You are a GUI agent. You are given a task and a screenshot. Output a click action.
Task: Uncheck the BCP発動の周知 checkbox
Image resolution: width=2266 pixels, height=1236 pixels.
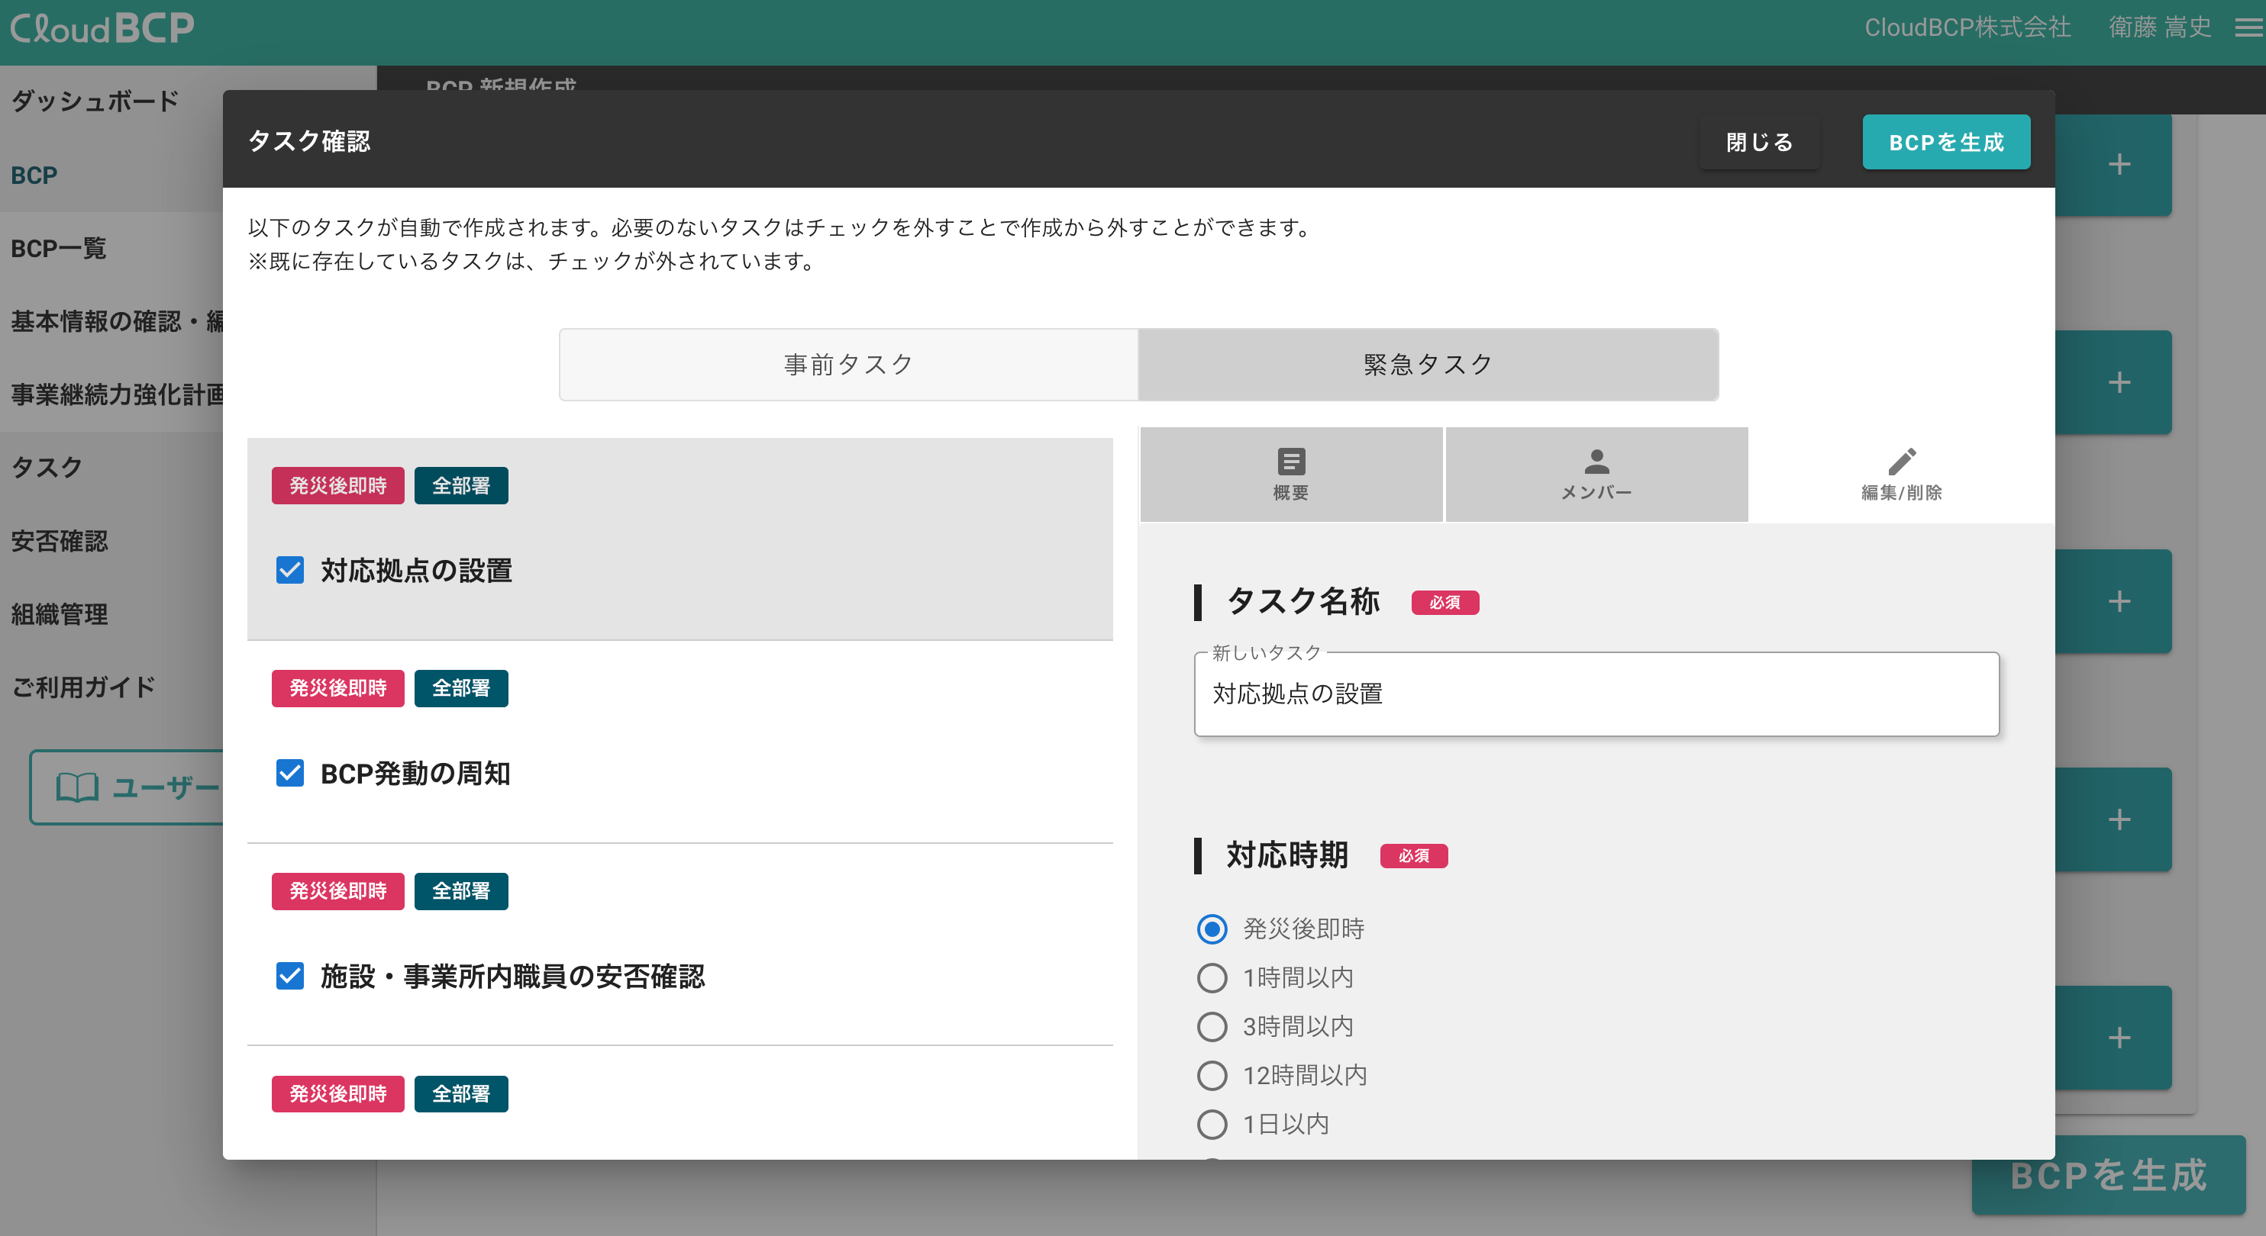point(289,773)
